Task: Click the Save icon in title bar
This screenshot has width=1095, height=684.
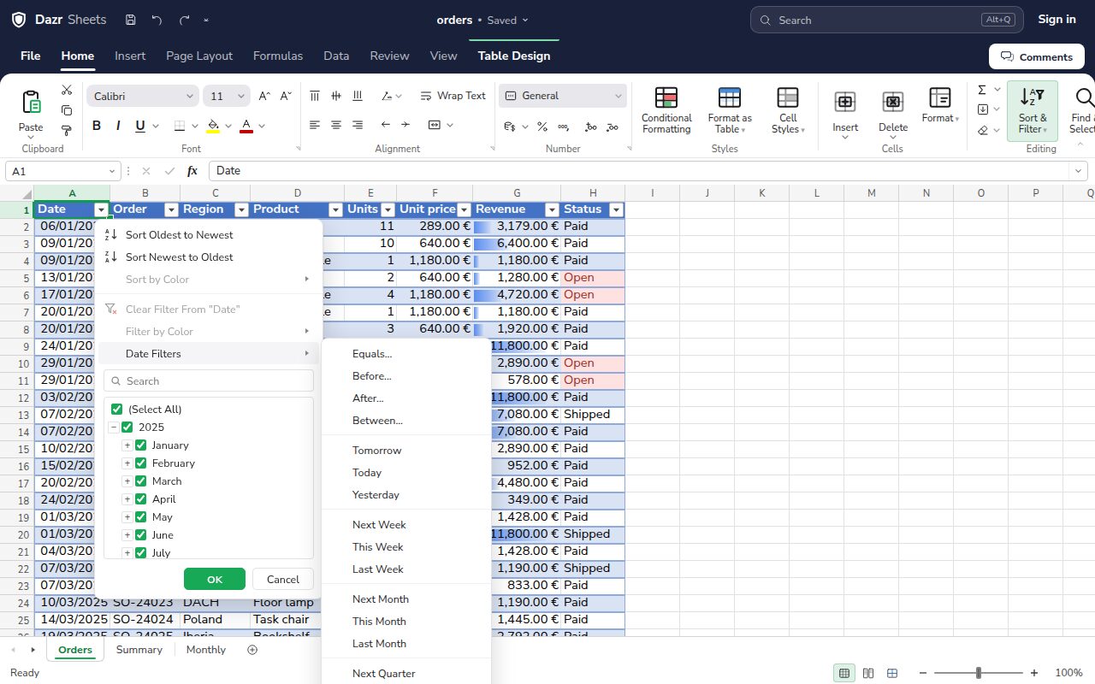Action: (130, 20)
